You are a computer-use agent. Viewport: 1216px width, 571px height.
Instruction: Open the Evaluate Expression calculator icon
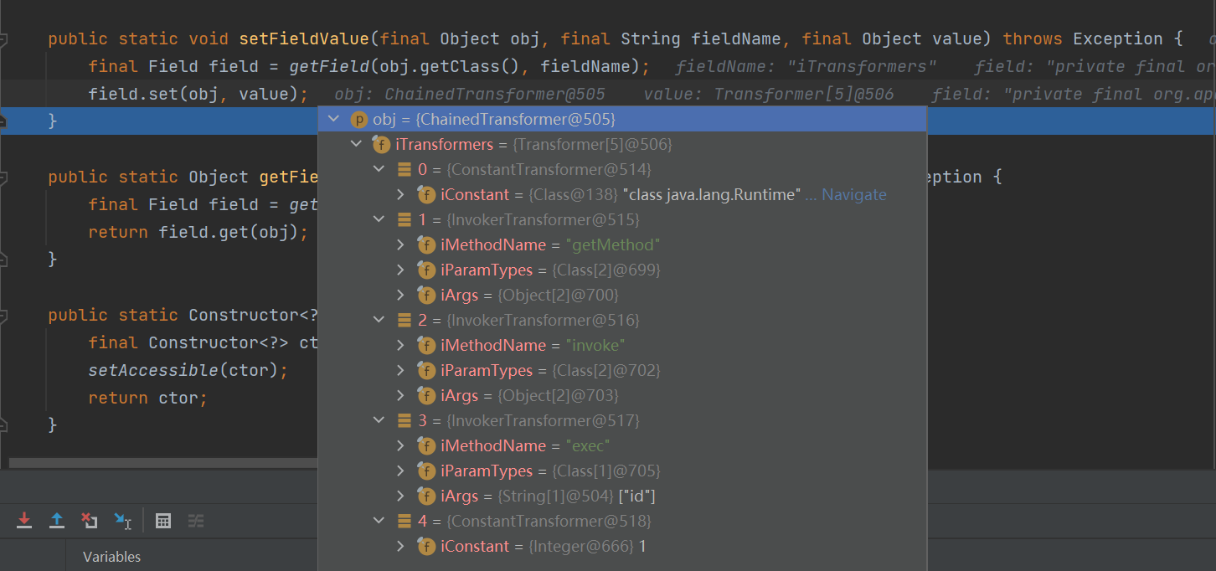[x=163, y=521]
